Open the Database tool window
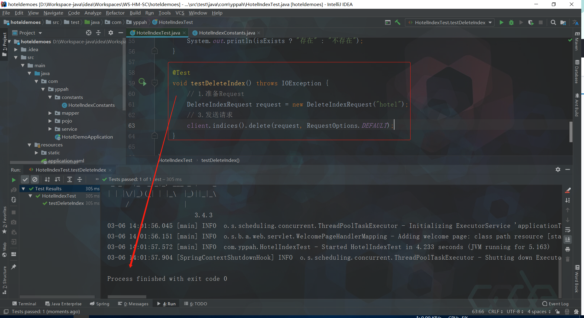Screen dimensions: 584x318 [x=577, y=72]
